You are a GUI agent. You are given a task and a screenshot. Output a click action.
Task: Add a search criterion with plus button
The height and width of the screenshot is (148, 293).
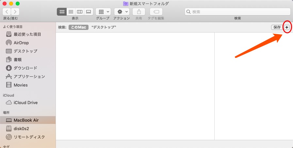click(287, 27)
